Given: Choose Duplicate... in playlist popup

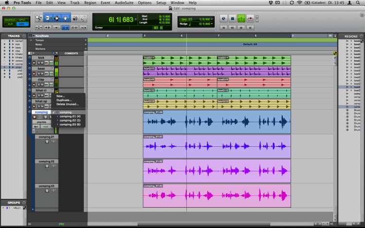Looking at the screenshot, I should [x=64, y=100].
